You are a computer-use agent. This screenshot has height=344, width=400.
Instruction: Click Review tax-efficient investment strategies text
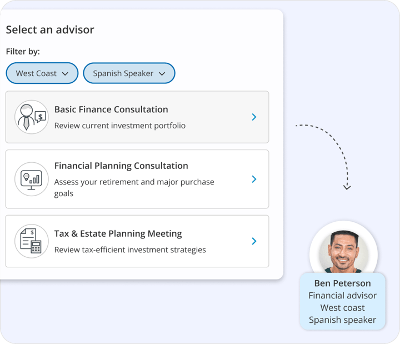(x=130, y=250)
